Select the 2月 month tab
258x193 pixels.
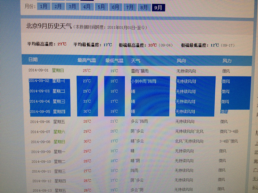pyautogui.click(x=58, y=6)
